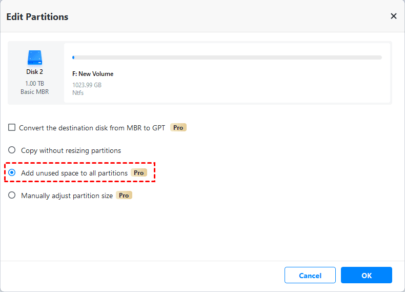This screenshot has width=405, height=292.
Task: Select Add unused space to all partitions
Action: pyautogui.click(x=12, y=173)
